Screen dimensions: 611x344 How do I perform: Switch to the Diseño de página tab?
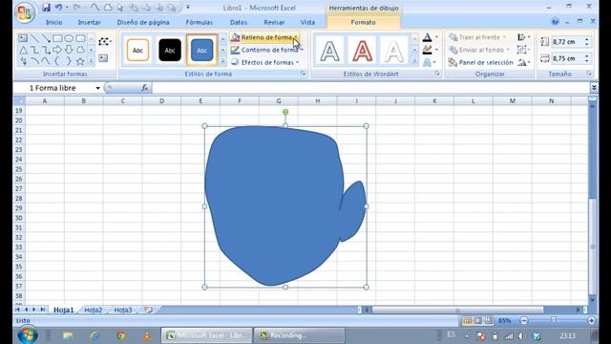(143, 23)
